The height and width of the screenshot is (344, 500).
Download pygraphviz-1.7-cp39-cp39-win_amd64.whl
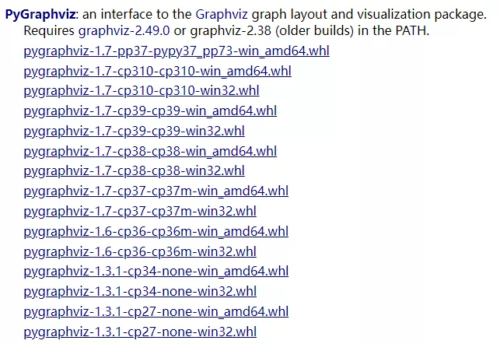click(x=150, y=111)
